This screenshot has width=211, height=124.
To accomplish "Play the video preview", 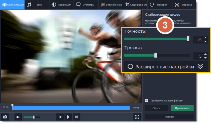I will (68, 117).
